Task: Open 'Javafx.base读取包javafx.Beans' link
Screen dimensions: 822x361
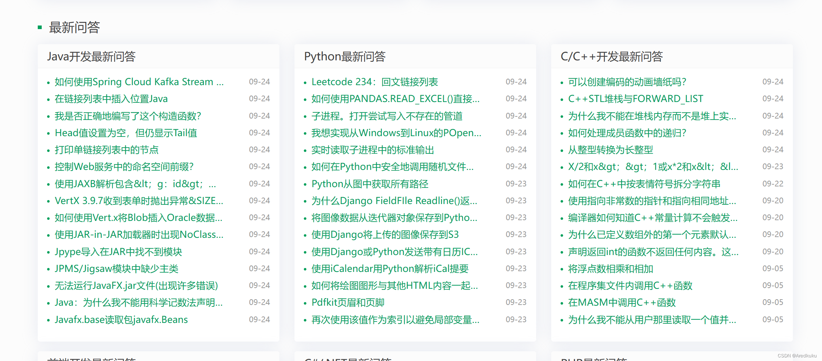Action: coord(121,320)
